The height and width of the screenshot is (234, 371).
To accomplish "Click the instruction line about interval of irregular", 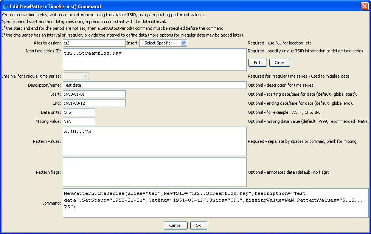I will click(x=123, y=35).
